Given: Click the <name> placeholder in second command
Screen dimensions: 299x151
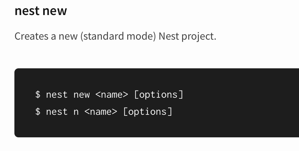Looking at the screenshot, I should click(101, 111).
